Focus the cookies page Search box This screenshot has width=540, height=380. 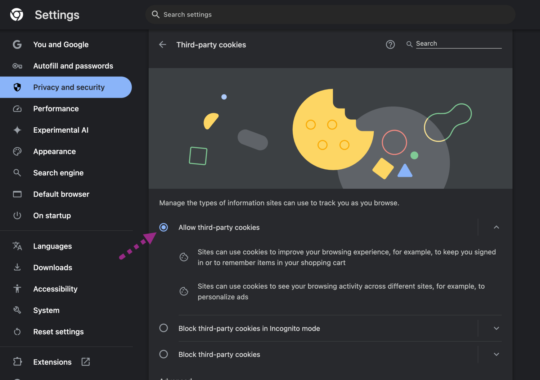click(x=458, y=44)
